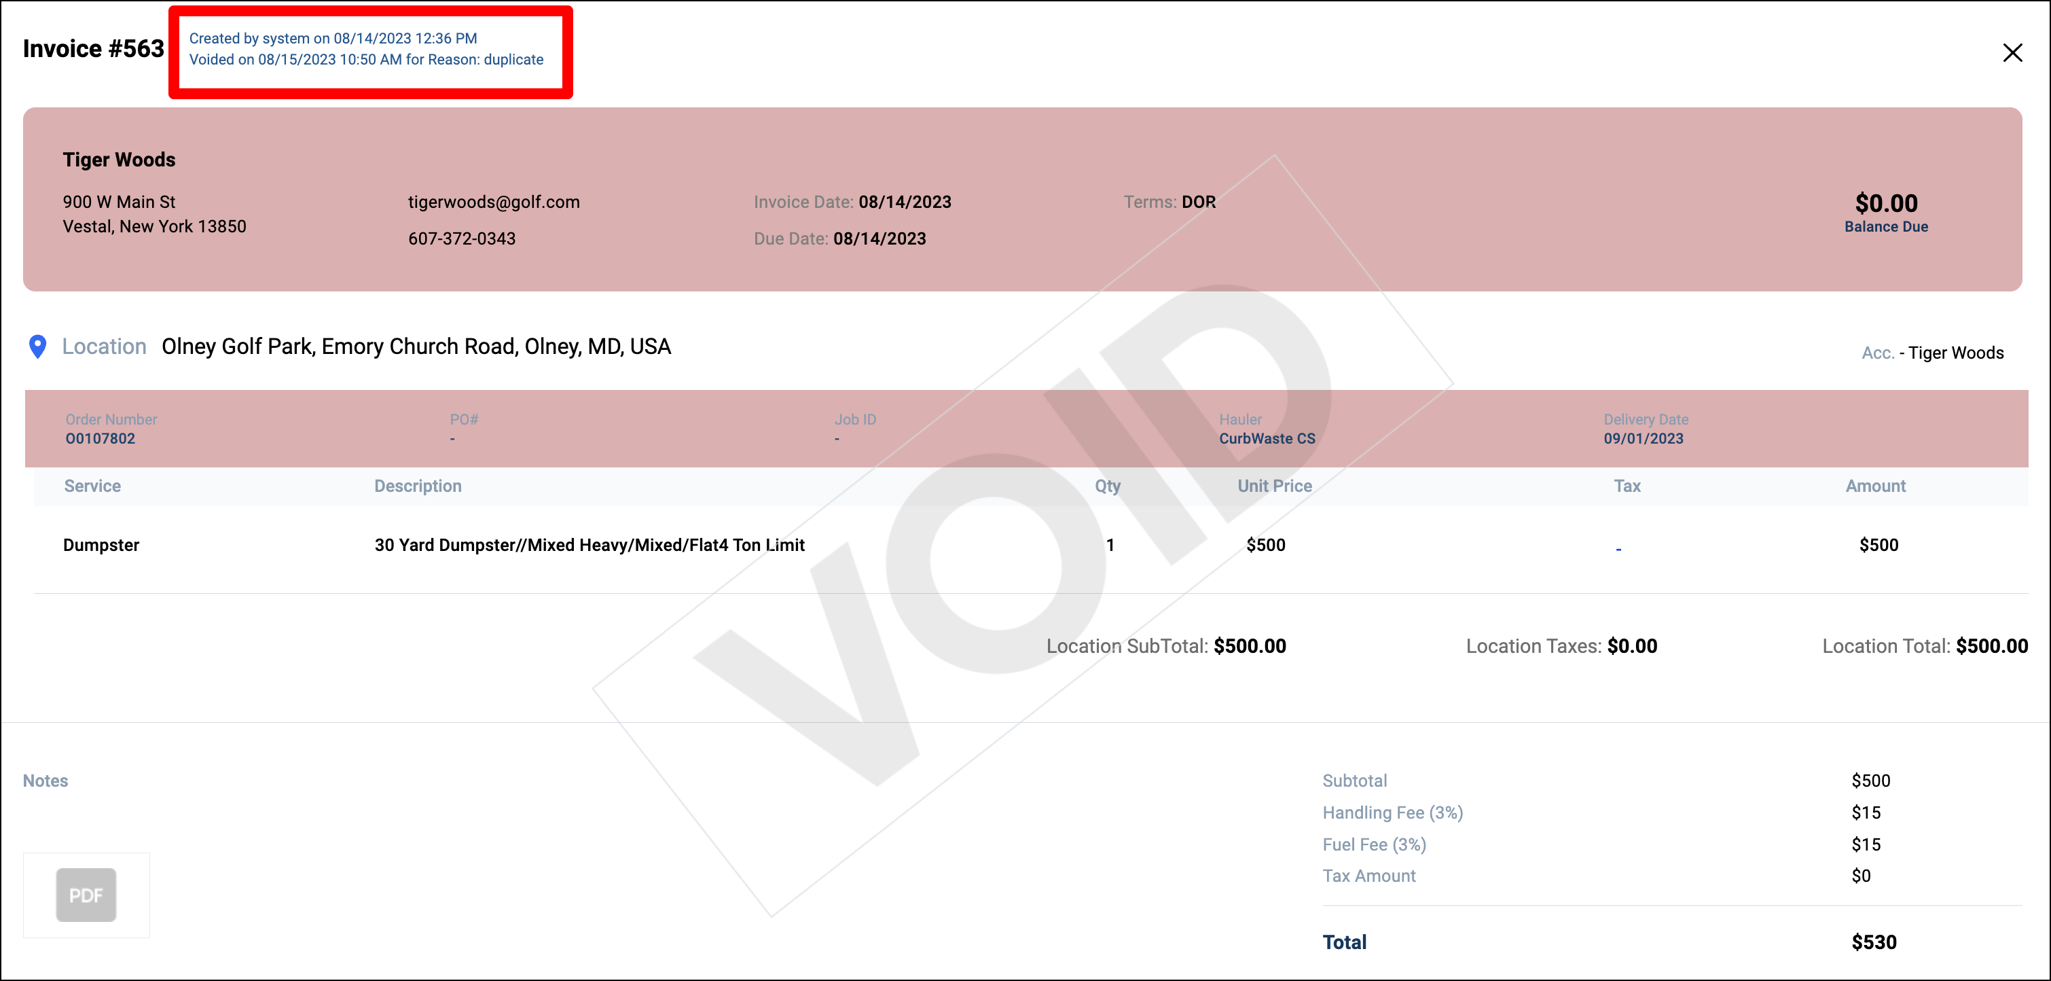Click email tigerwoods@golf.com
The image size is (2051, 981).
[x=494, y=202]
